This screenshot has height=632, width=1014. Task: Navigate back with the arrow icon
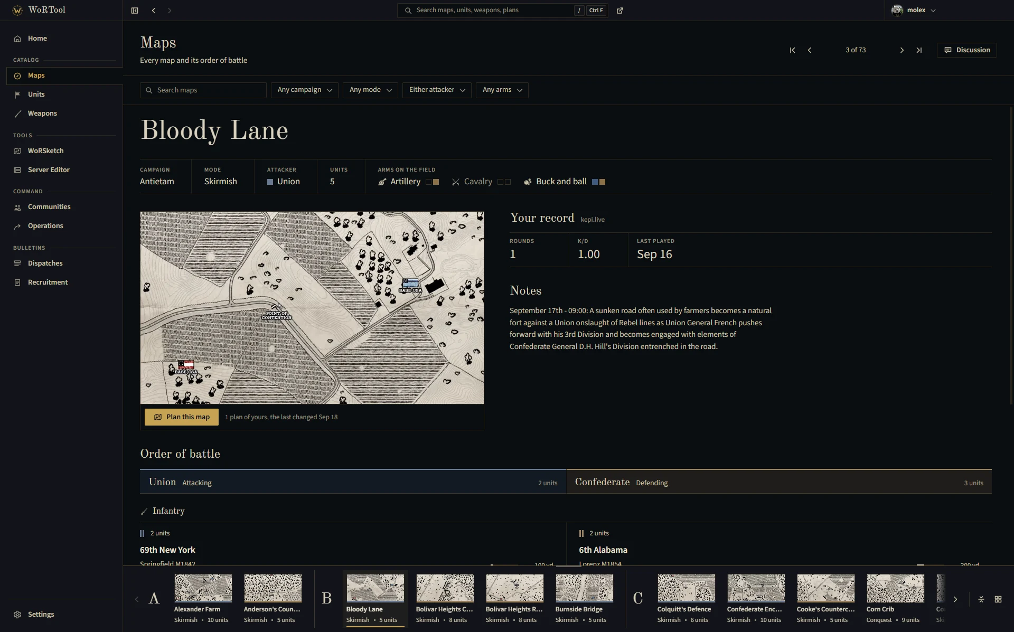(154, 10)
